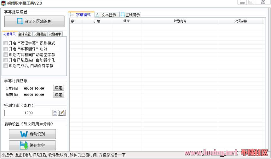271x159 pixels.
Task: Click 设定 button for 当前时间
Action: (58, 88)
